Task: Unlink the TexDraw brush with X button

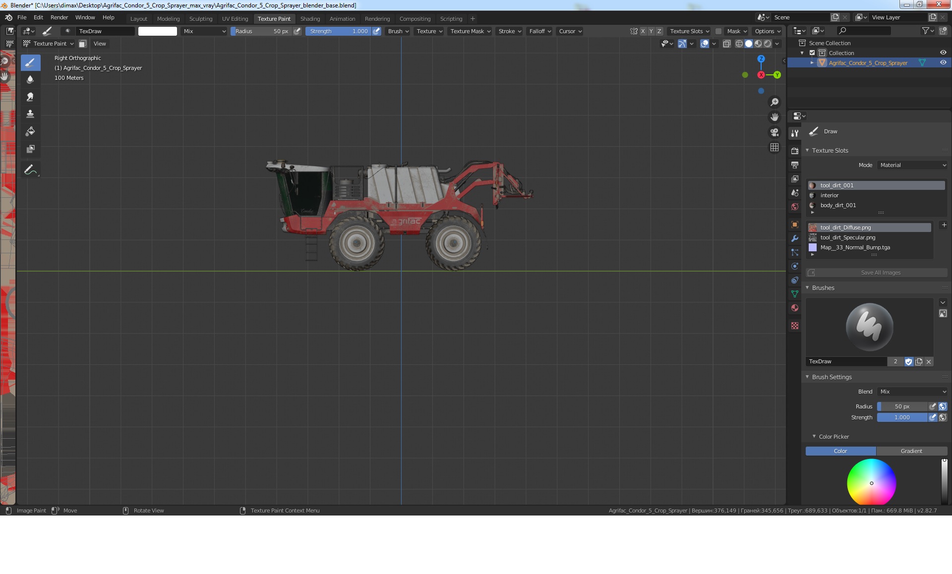Action: (x=929, y=362)
